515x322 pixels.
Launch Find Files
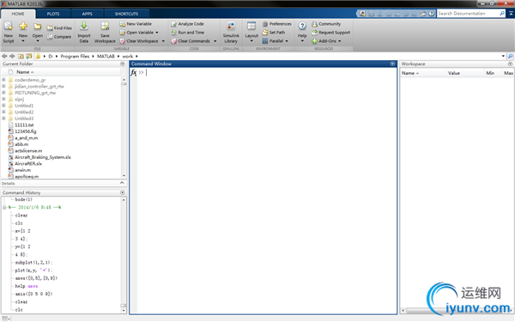pos(59,28)
